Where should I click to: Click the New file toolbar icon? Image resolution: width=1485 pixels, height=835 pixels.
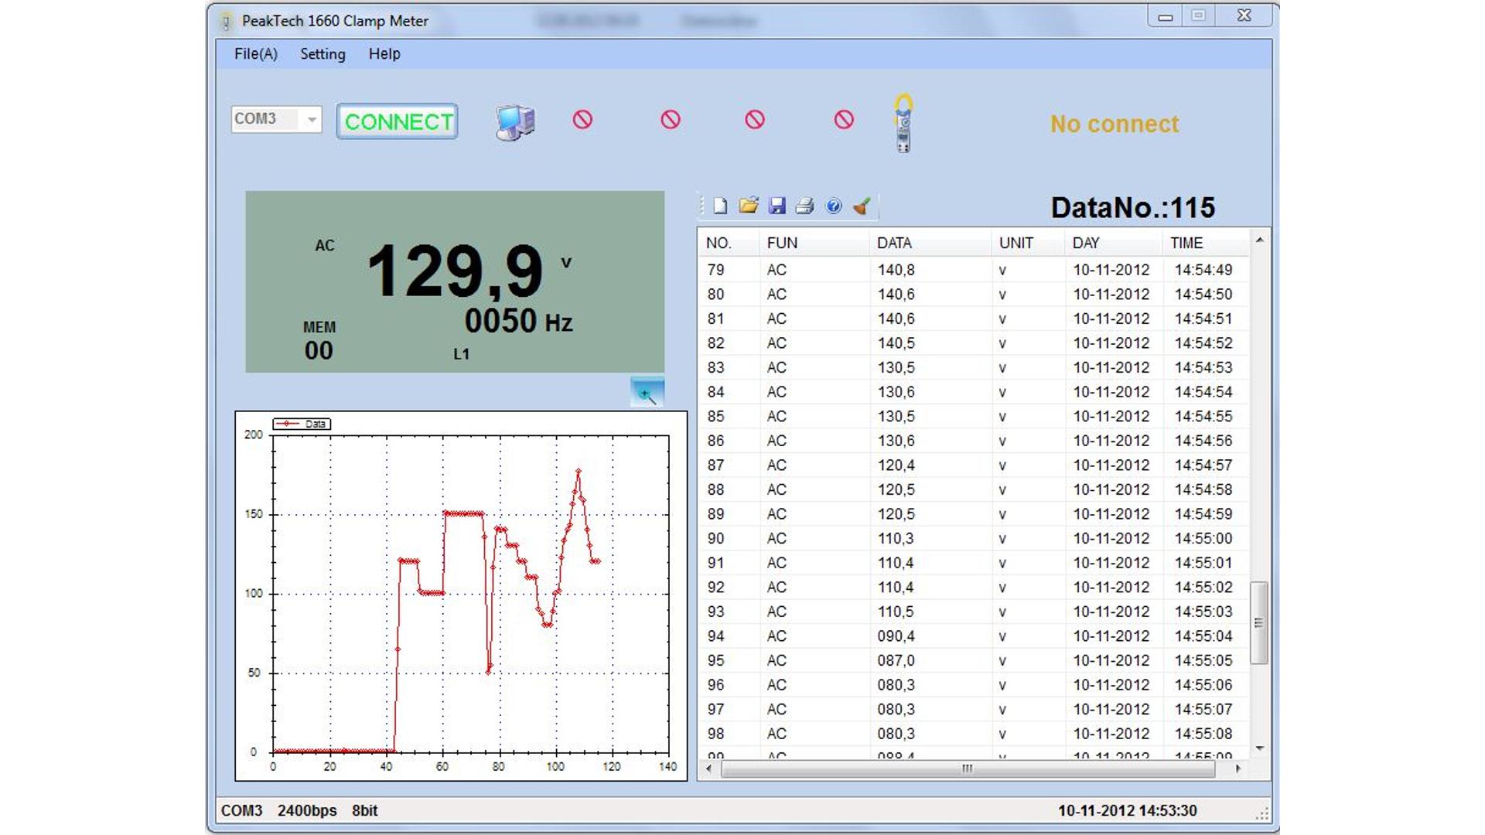point(720,206)
